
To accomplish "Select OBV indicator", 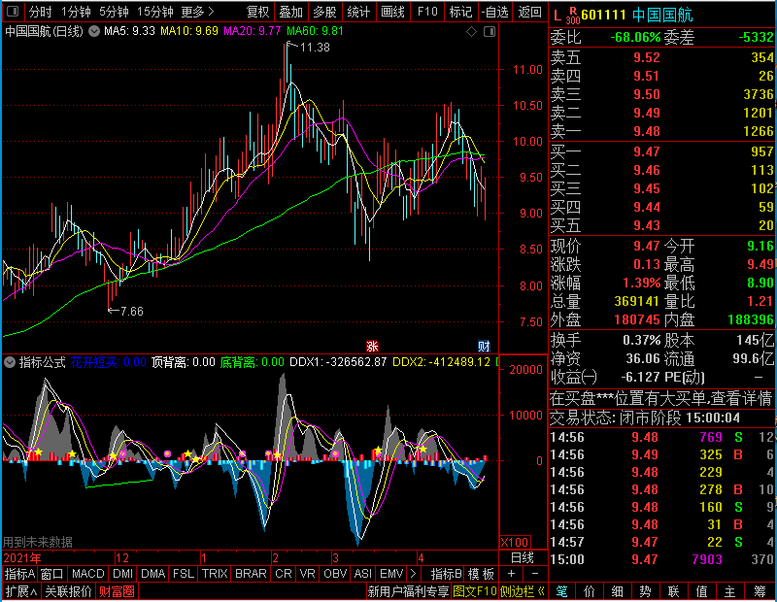I will point(335,574).
